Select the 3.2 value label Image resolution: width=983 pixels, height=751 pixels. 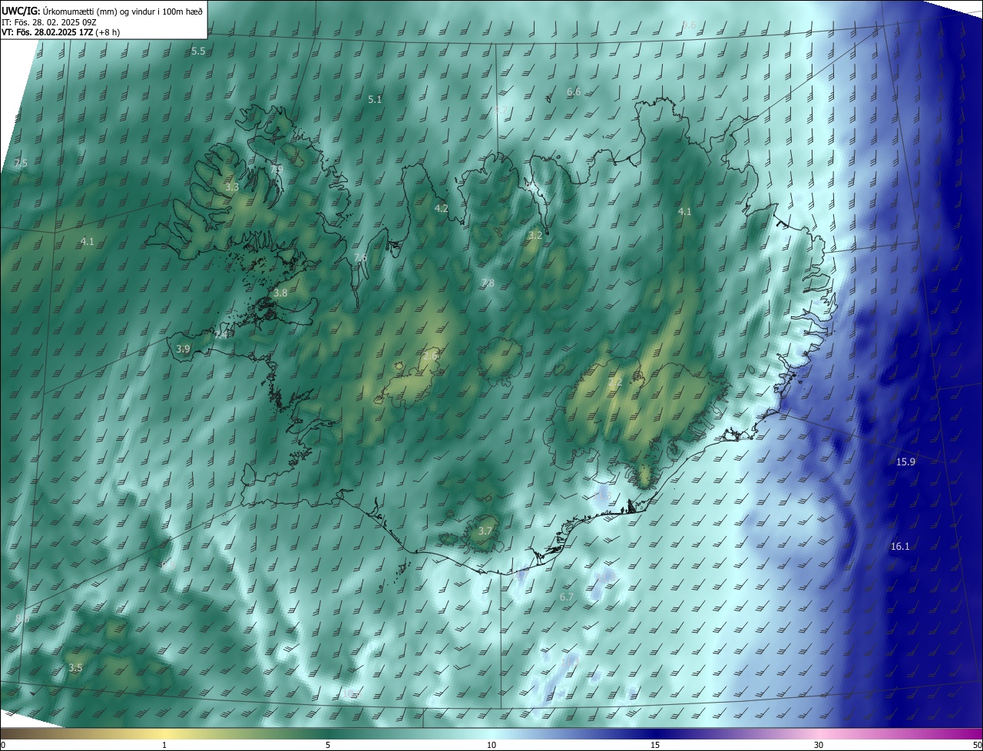535,235
